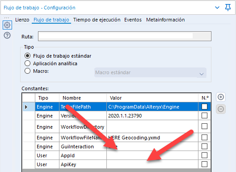Screen dimensions: 236x172
Task: Toggle N.º checkbox for WorkflowDirectory row
Action: (x=204, y=126)
